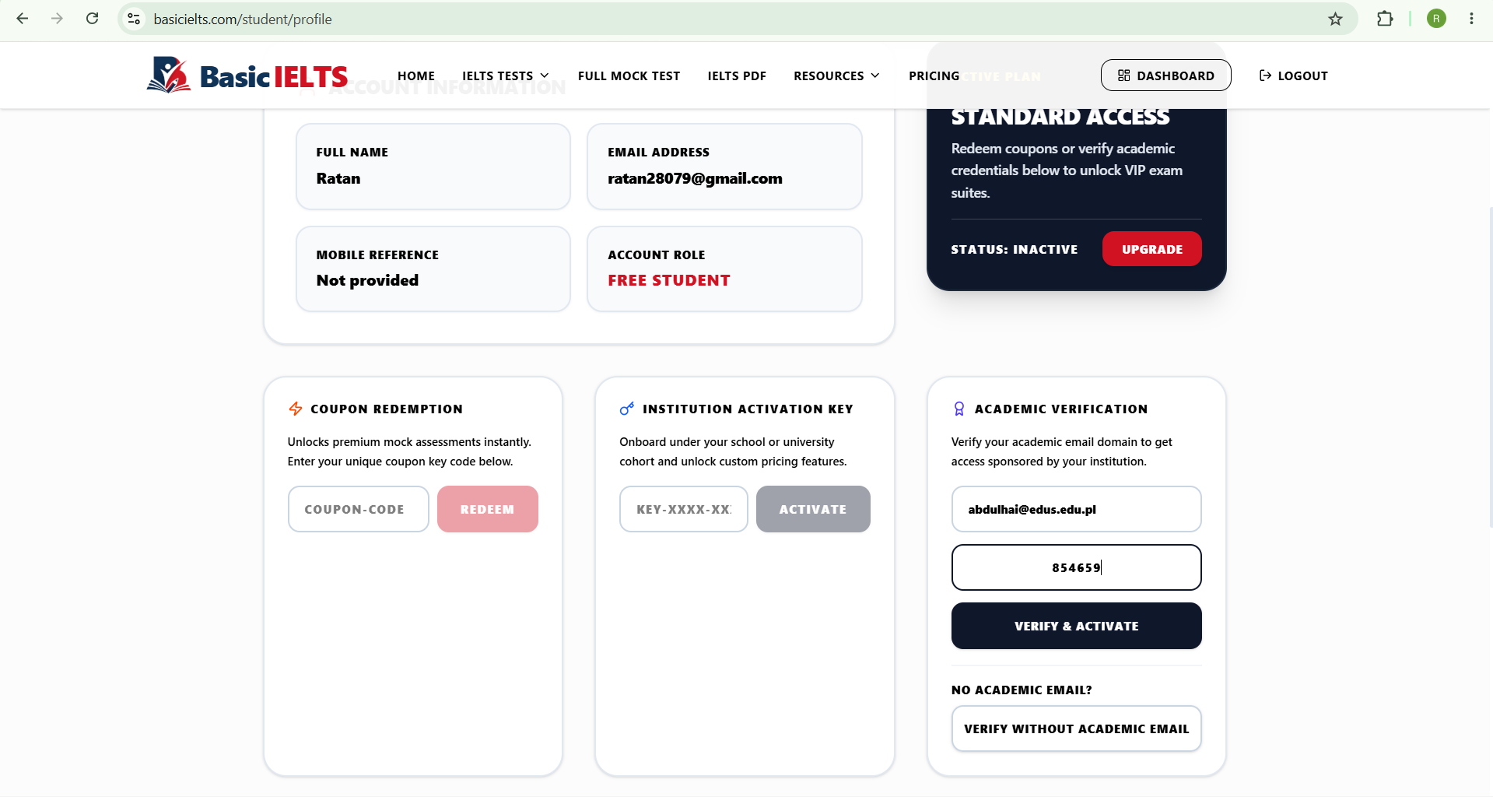
Task: Go to Home menu item
Action: (416, 75)
